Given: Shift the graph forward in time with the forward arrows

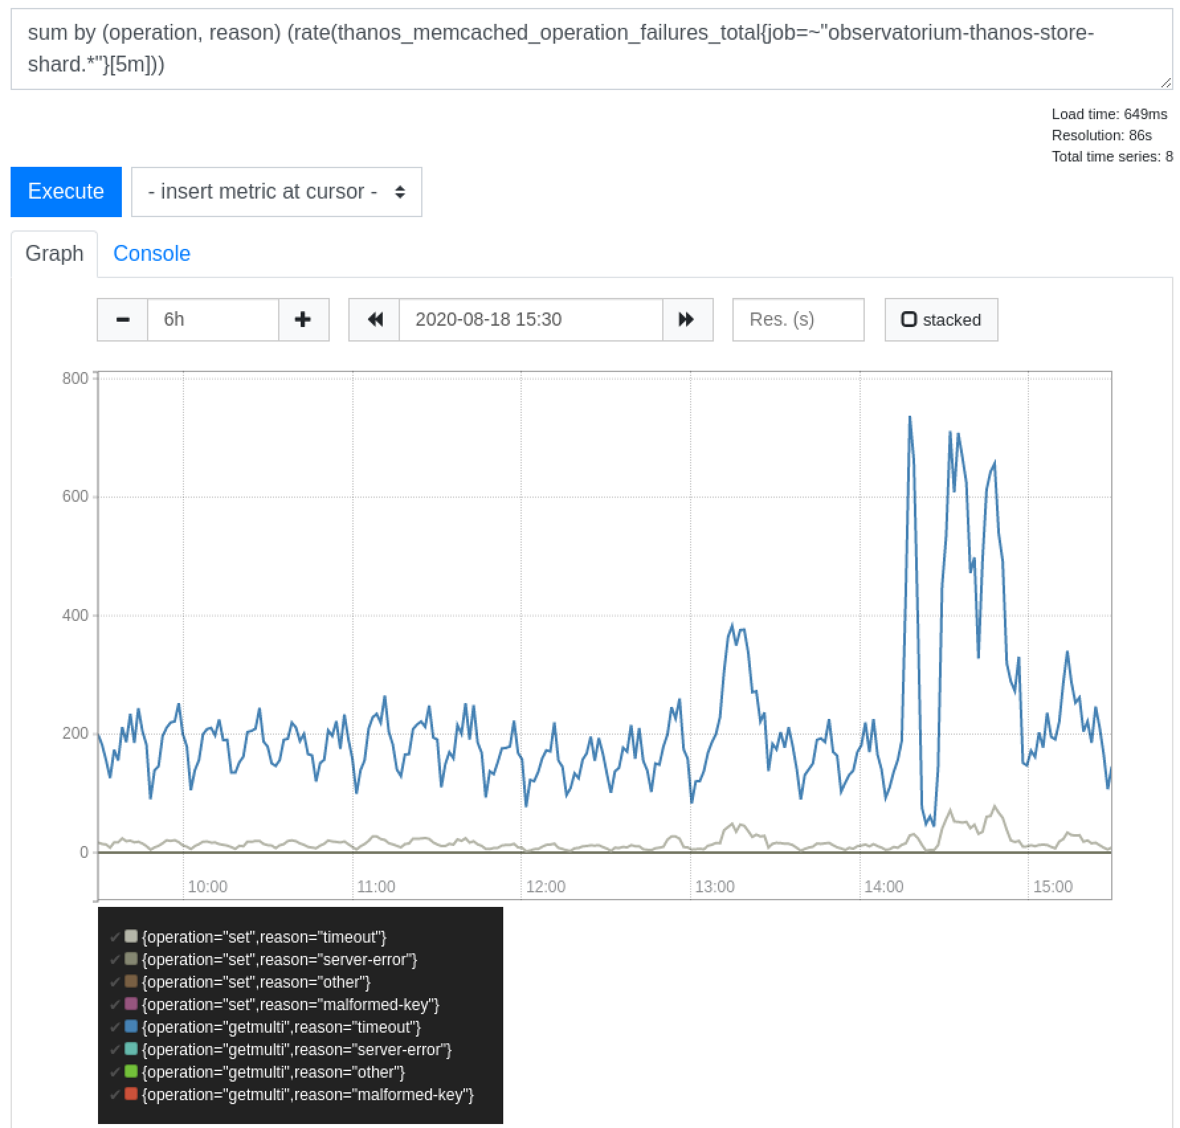Looking at the screenshot, I should point(685,320).
